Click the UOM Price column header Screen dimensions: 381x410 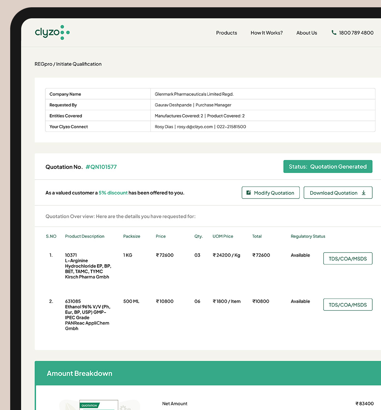[223, 236]
